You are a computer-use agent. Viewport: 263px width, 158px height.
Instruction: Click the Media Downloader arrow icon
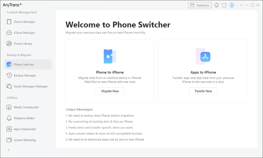9,107
